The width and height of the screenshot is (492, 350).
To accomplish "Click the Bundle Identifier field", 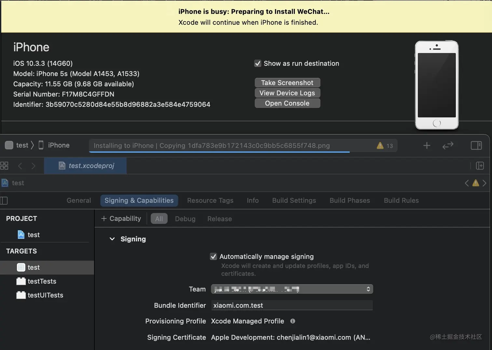I will click(292, 305).
